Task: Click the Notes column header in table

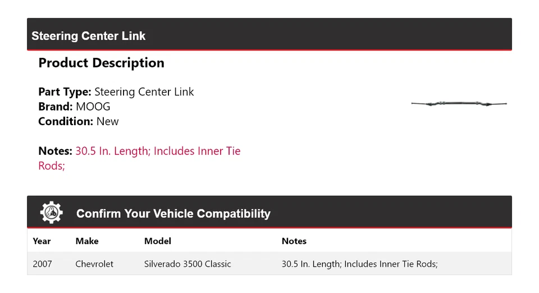Action: coord(294,241)
